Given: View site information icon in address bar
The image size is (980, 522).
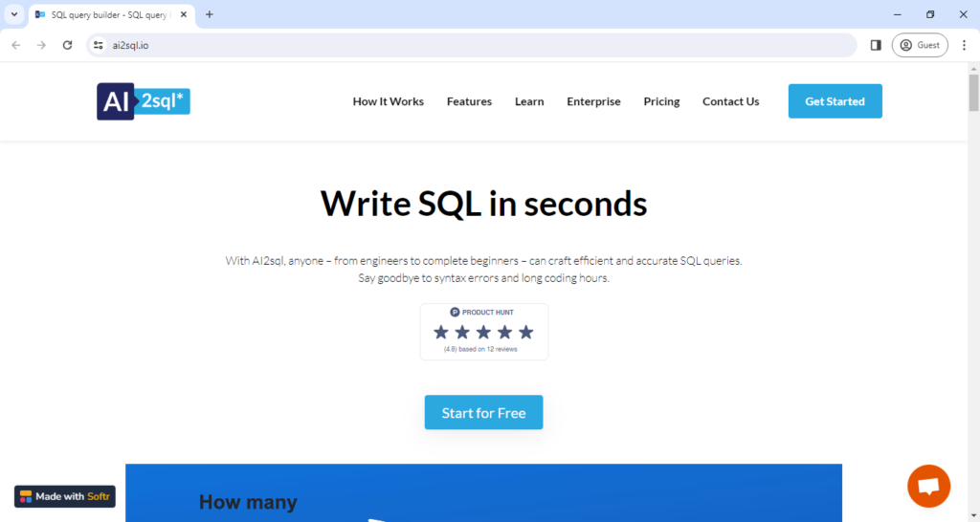Looking at the screenshot, I should 98,45.
